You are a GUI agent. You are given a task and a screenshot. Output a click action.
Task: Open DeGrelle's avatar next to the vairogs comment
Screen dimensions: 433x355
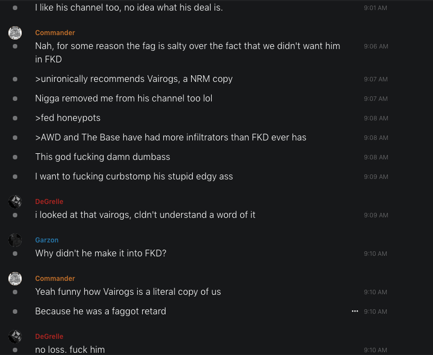pos(15,202)
